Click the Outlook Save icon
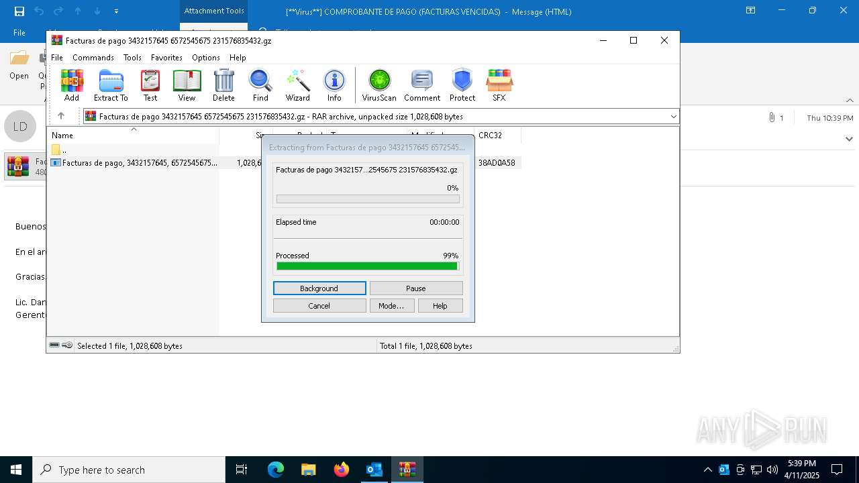 click(19, 11)
